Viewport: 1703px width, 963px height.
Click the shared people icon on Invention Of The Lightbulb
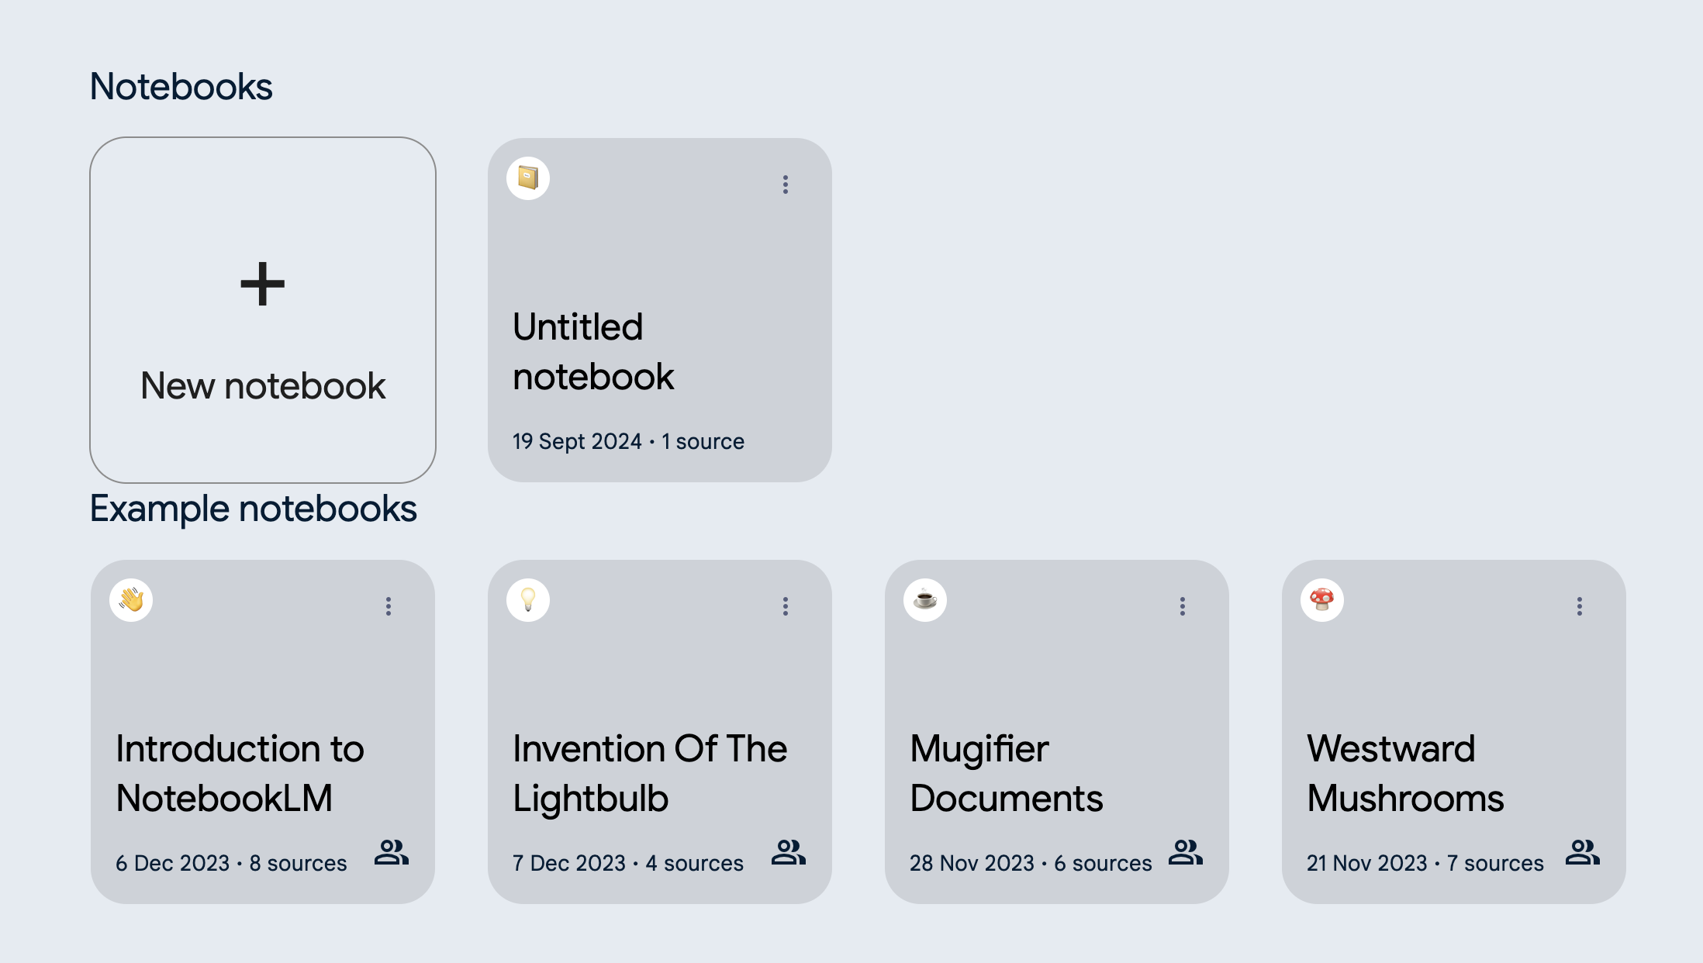pos(789,852)
